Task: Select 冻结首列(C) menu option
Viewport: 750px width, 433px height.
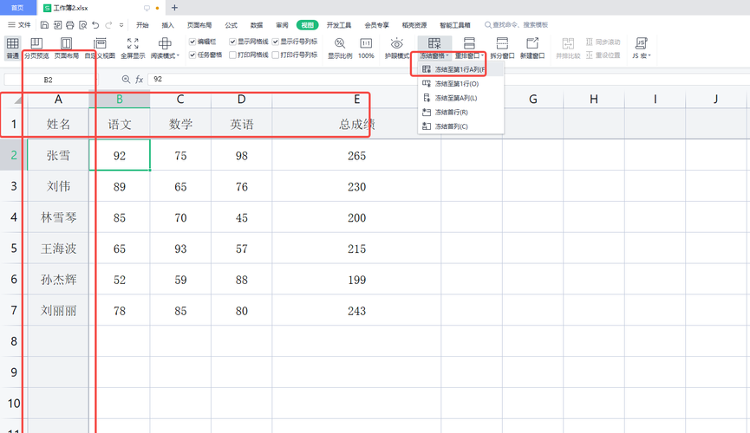Action: pos(460,126)
